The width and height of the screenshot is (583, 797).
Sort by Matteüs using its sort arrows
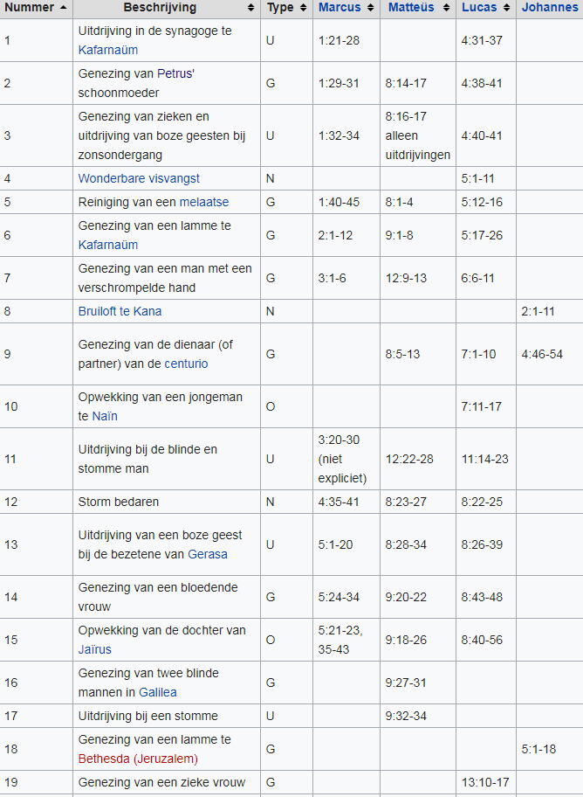click(x=445, y=8)
